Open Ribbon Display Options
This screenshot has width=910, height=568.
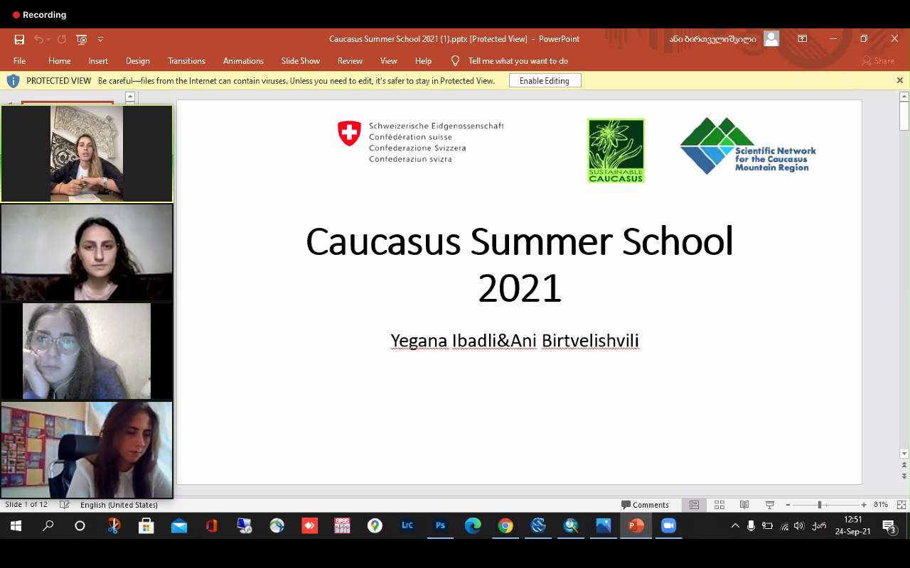pos(802,39)
